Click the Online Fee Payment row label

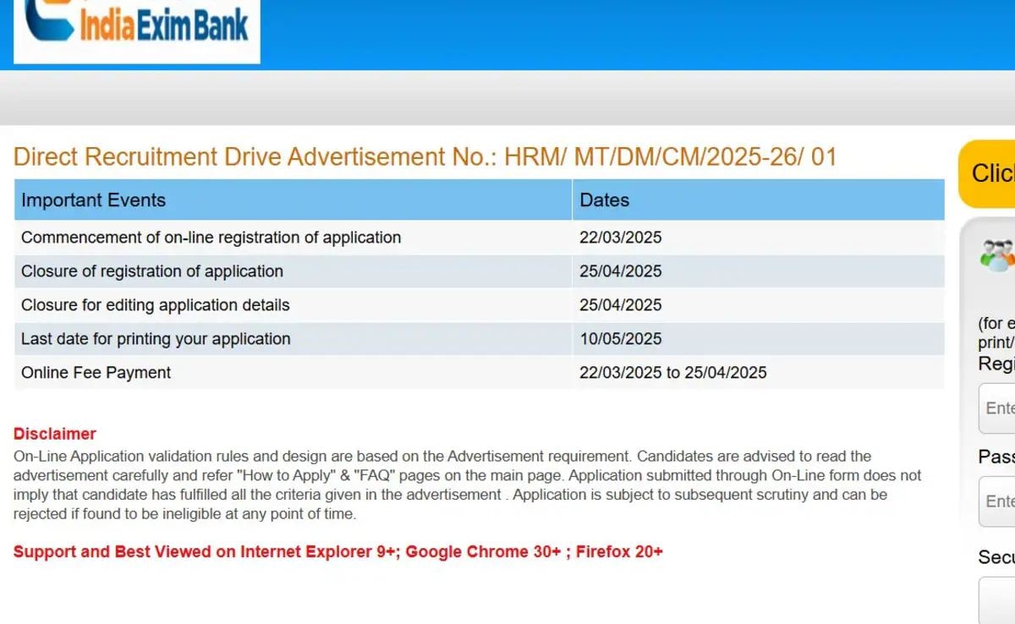point(96,373)
